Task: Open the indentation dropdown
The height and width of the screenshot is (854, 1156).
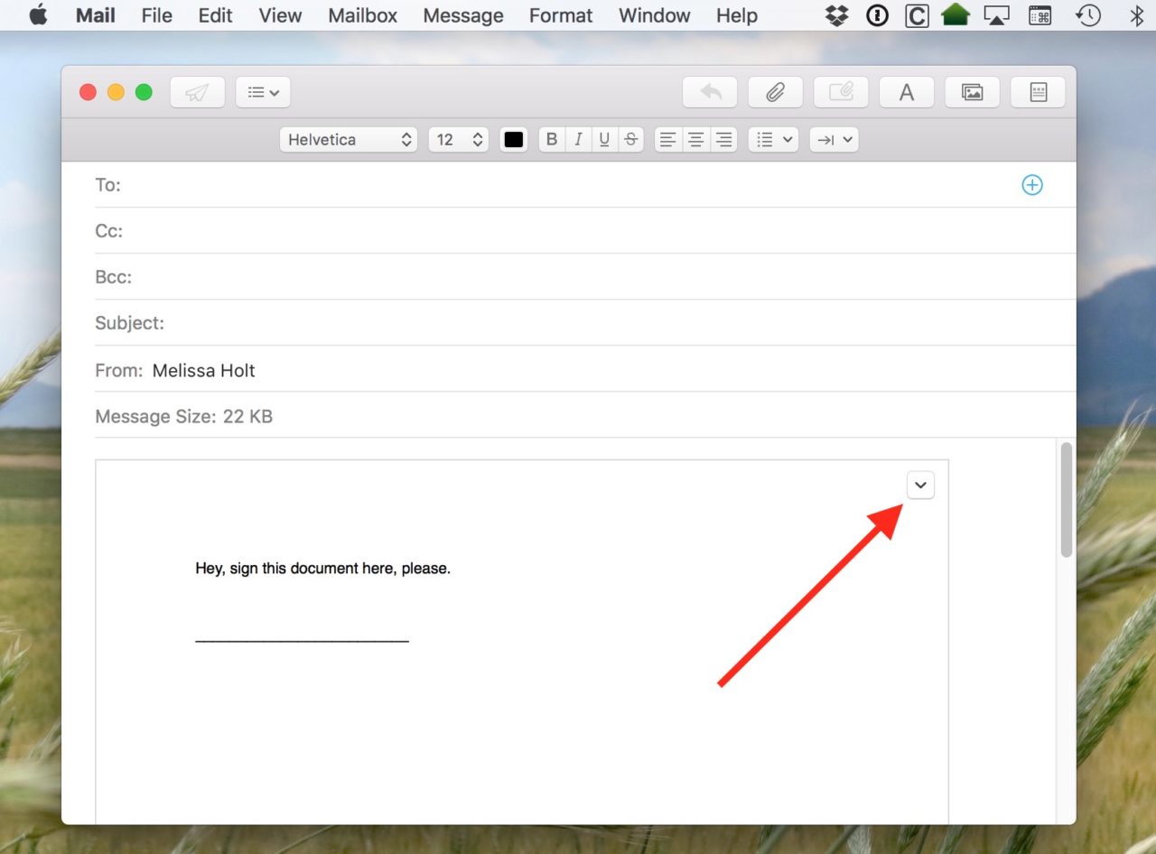Action: pos(834,139)
